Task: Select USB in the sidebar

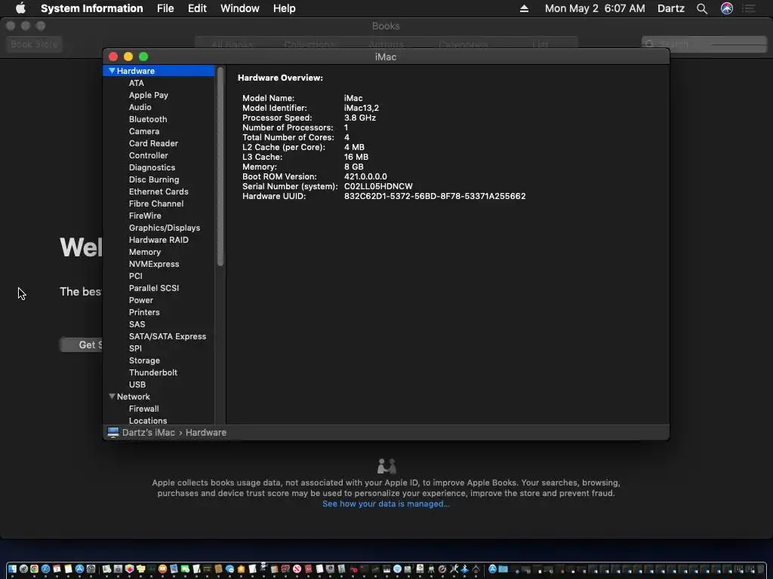Action: click(x=137, y=384)
